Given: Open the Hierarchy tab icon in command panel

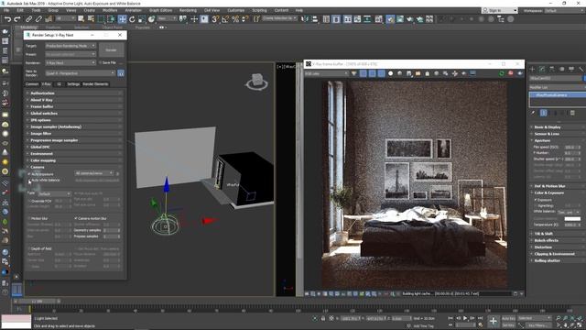Looking at the screenshot, I should [552, 69].
